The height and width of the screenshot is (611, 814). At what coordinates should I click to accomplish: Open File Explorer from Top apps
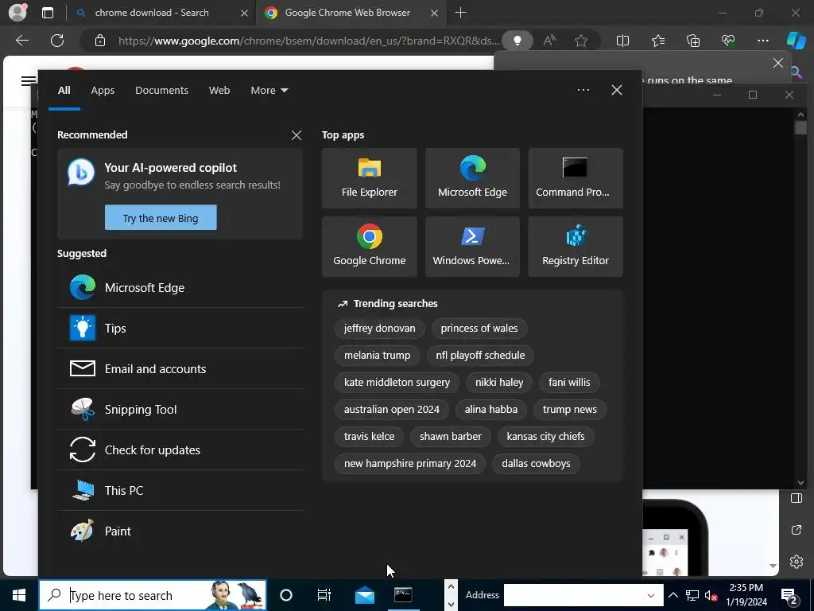369,178
